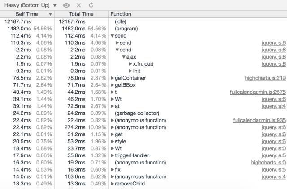The width and height of the screenshot is (287, 189).
Task: Expand the style function row
Action: pyautogui.click(x=113, y=142)
